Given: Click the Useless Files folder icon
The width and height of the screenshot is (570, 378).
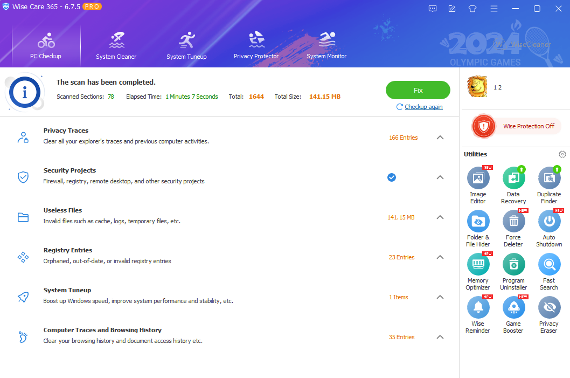Looking at the screenshot, I should 23,217.
